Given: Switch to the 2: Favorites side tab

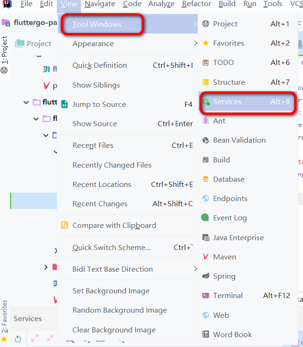Looking at the screenshot, I should click(4, 316).
